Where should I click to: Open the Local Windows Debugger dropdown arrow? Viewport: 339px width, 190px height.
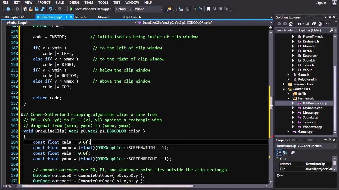pyautogui.click(x=113, y=9)
